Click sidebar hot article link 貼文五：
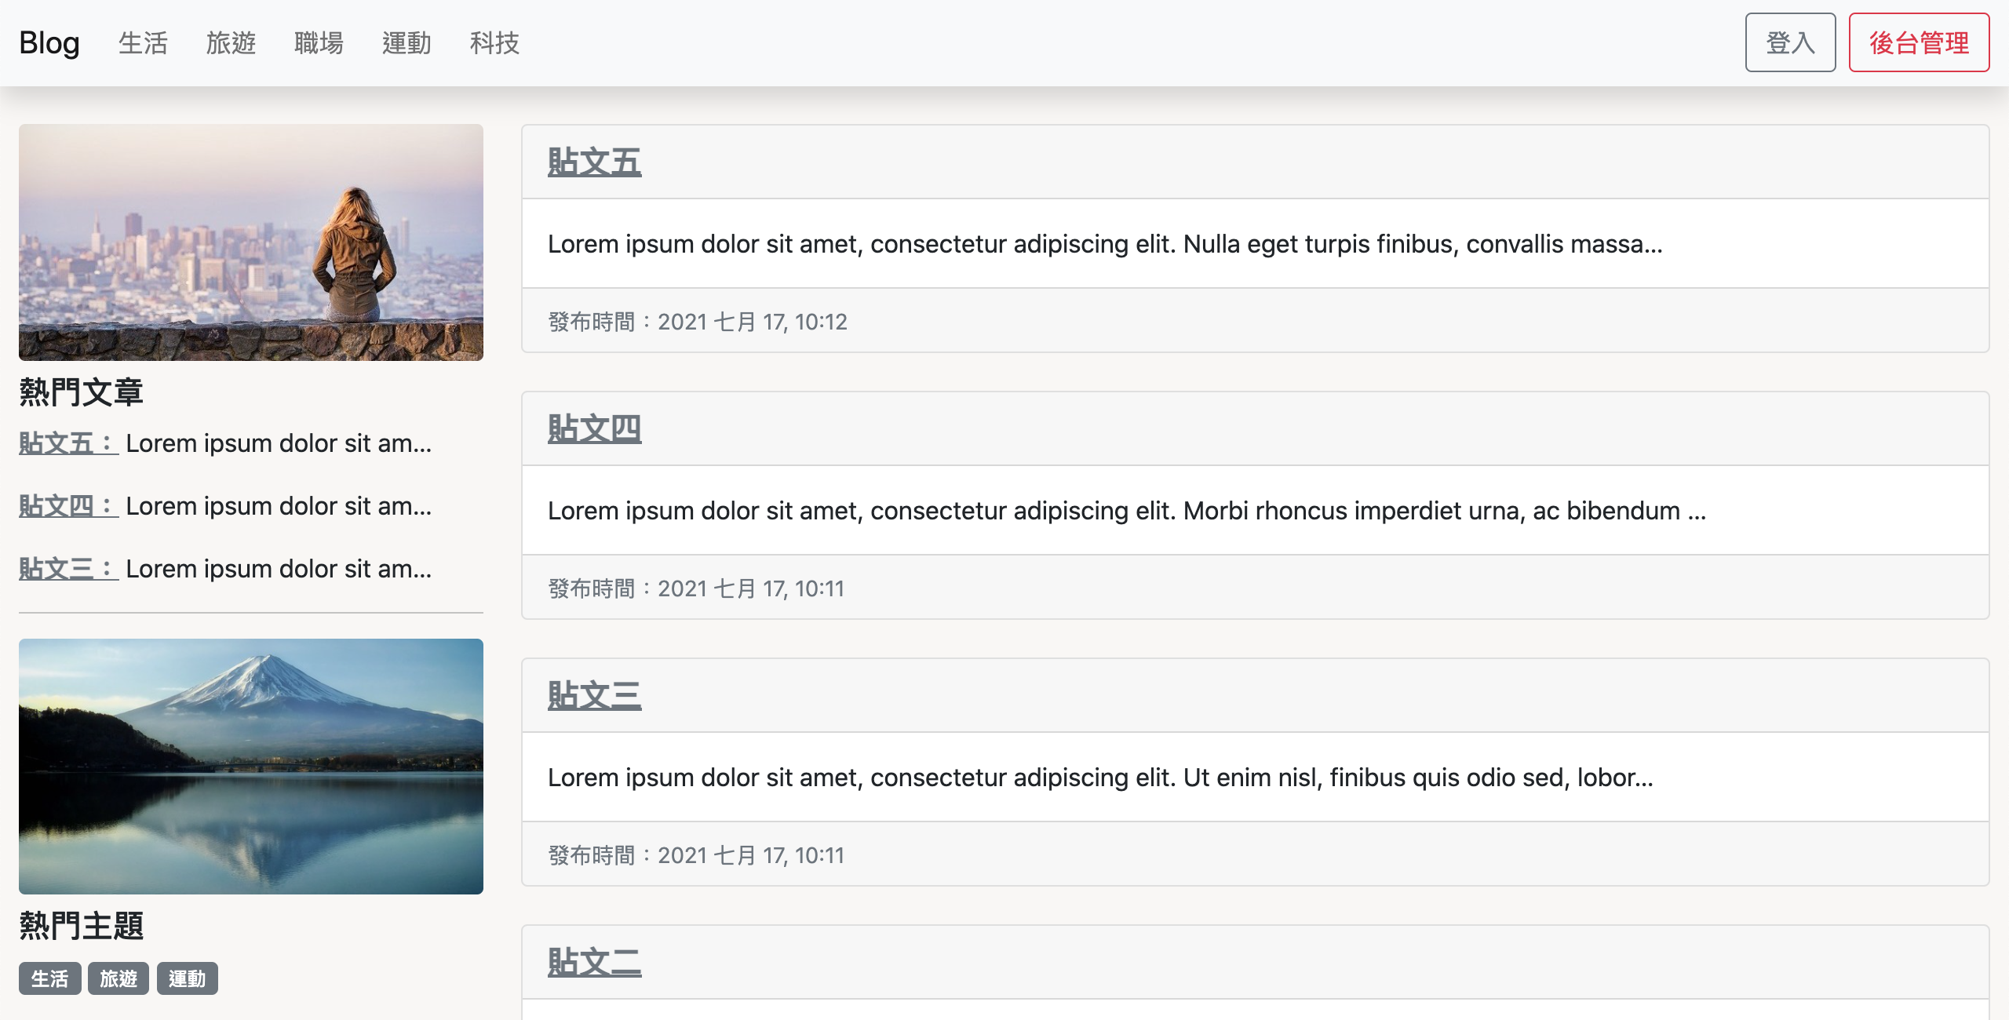 pyautogui.click(x=68, y=443)
